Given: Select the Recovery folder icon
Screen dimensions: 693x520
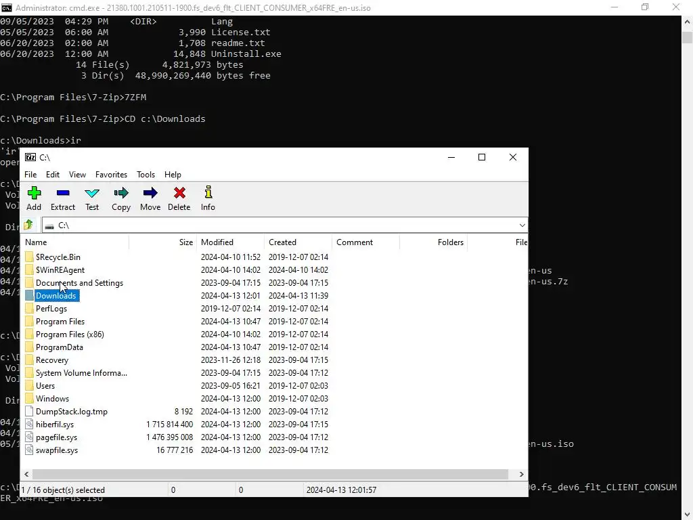Looking at the screenshot, I should tap(29, 360).
